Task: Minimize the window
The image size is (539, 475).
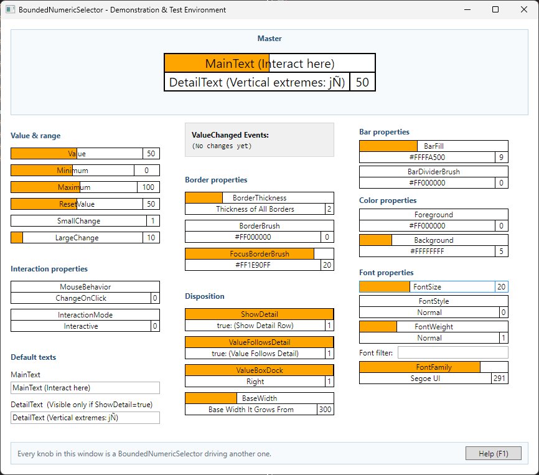Action: coord(467,9)
